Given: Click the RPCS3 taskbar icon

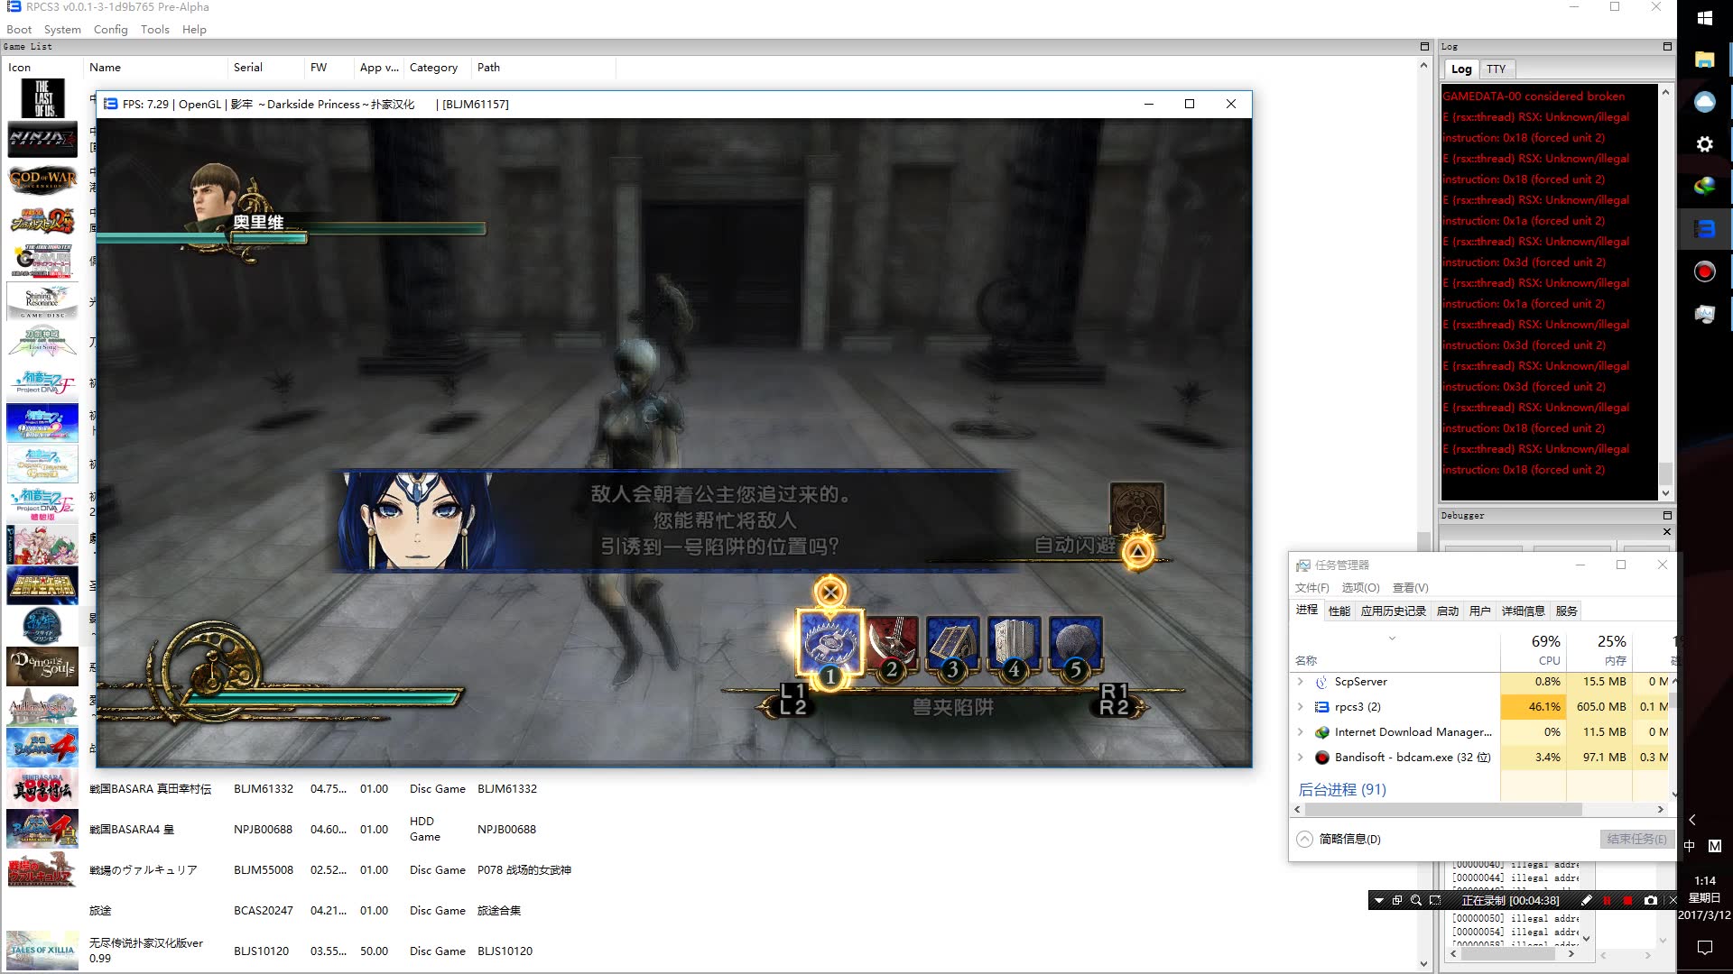Looking at the screenshot, I should coord(1704,229).
